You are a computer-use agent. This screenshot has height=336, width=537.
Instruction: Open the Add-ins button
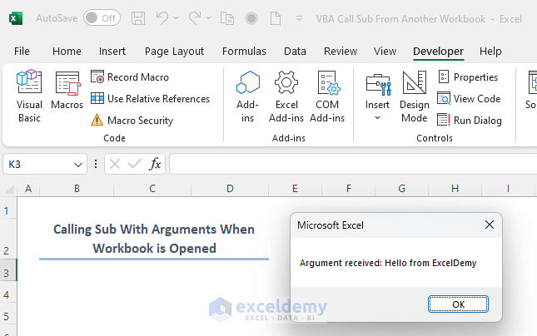(x=247, y=96)
